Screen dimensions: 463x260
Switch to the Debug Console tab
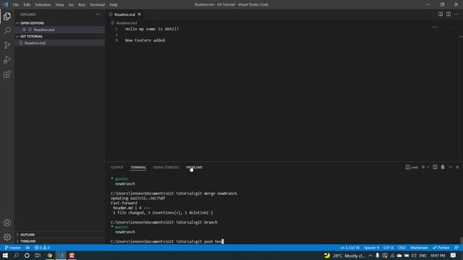coord(166,167)
